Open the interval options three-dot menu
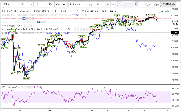Image resolution: width=181 pixels, height=111 pixels. click(x=28, y=4)
